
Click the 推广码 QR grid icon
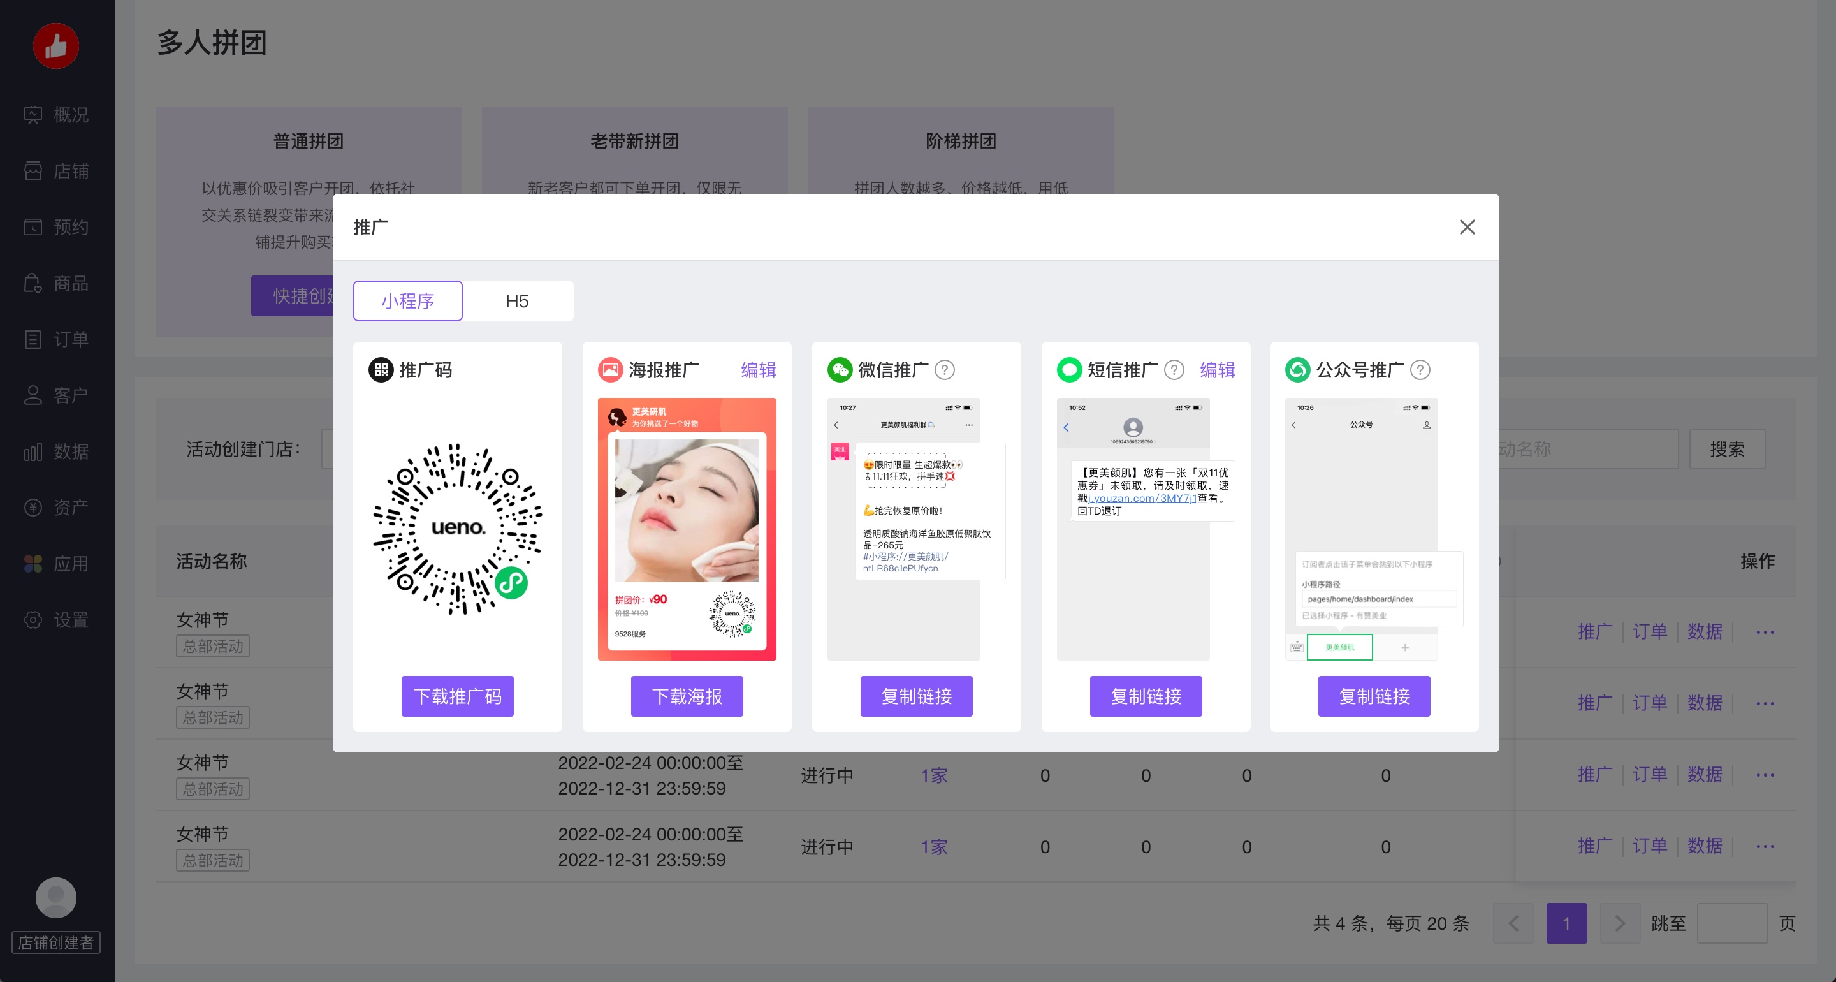point(381,369)
